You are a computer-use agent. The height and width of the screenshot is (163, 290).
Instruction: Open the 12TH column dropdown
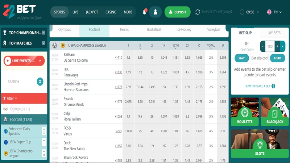[175, 48]
